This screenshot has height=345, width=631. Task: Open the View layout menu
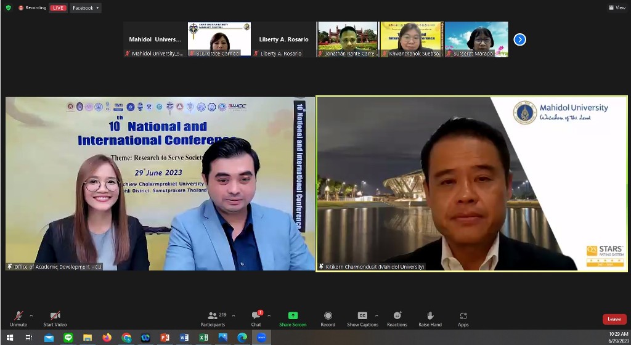tap(617, 8)
